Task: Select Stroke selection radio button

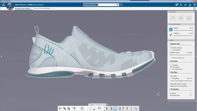Action: [x=171, y=48]
